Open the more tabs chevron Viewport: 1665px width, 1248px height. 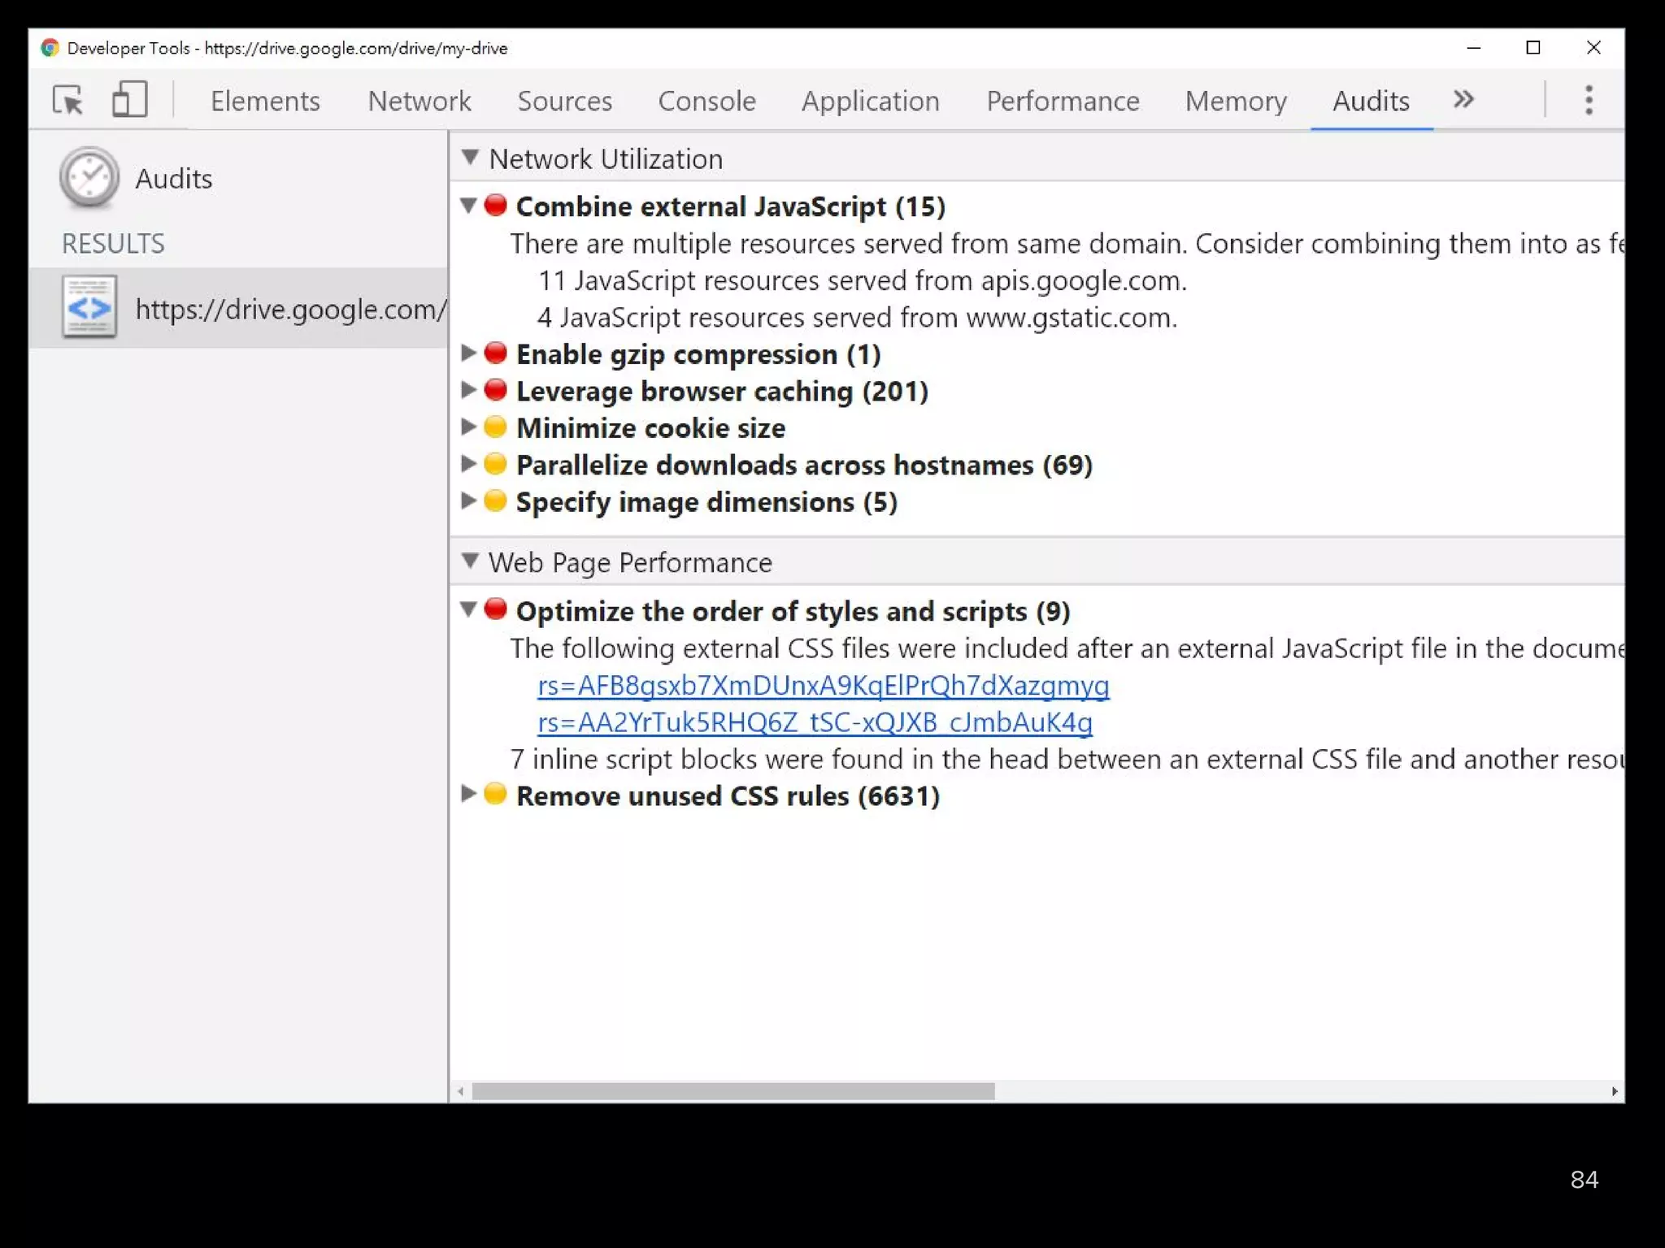(x=1463, y=100)
